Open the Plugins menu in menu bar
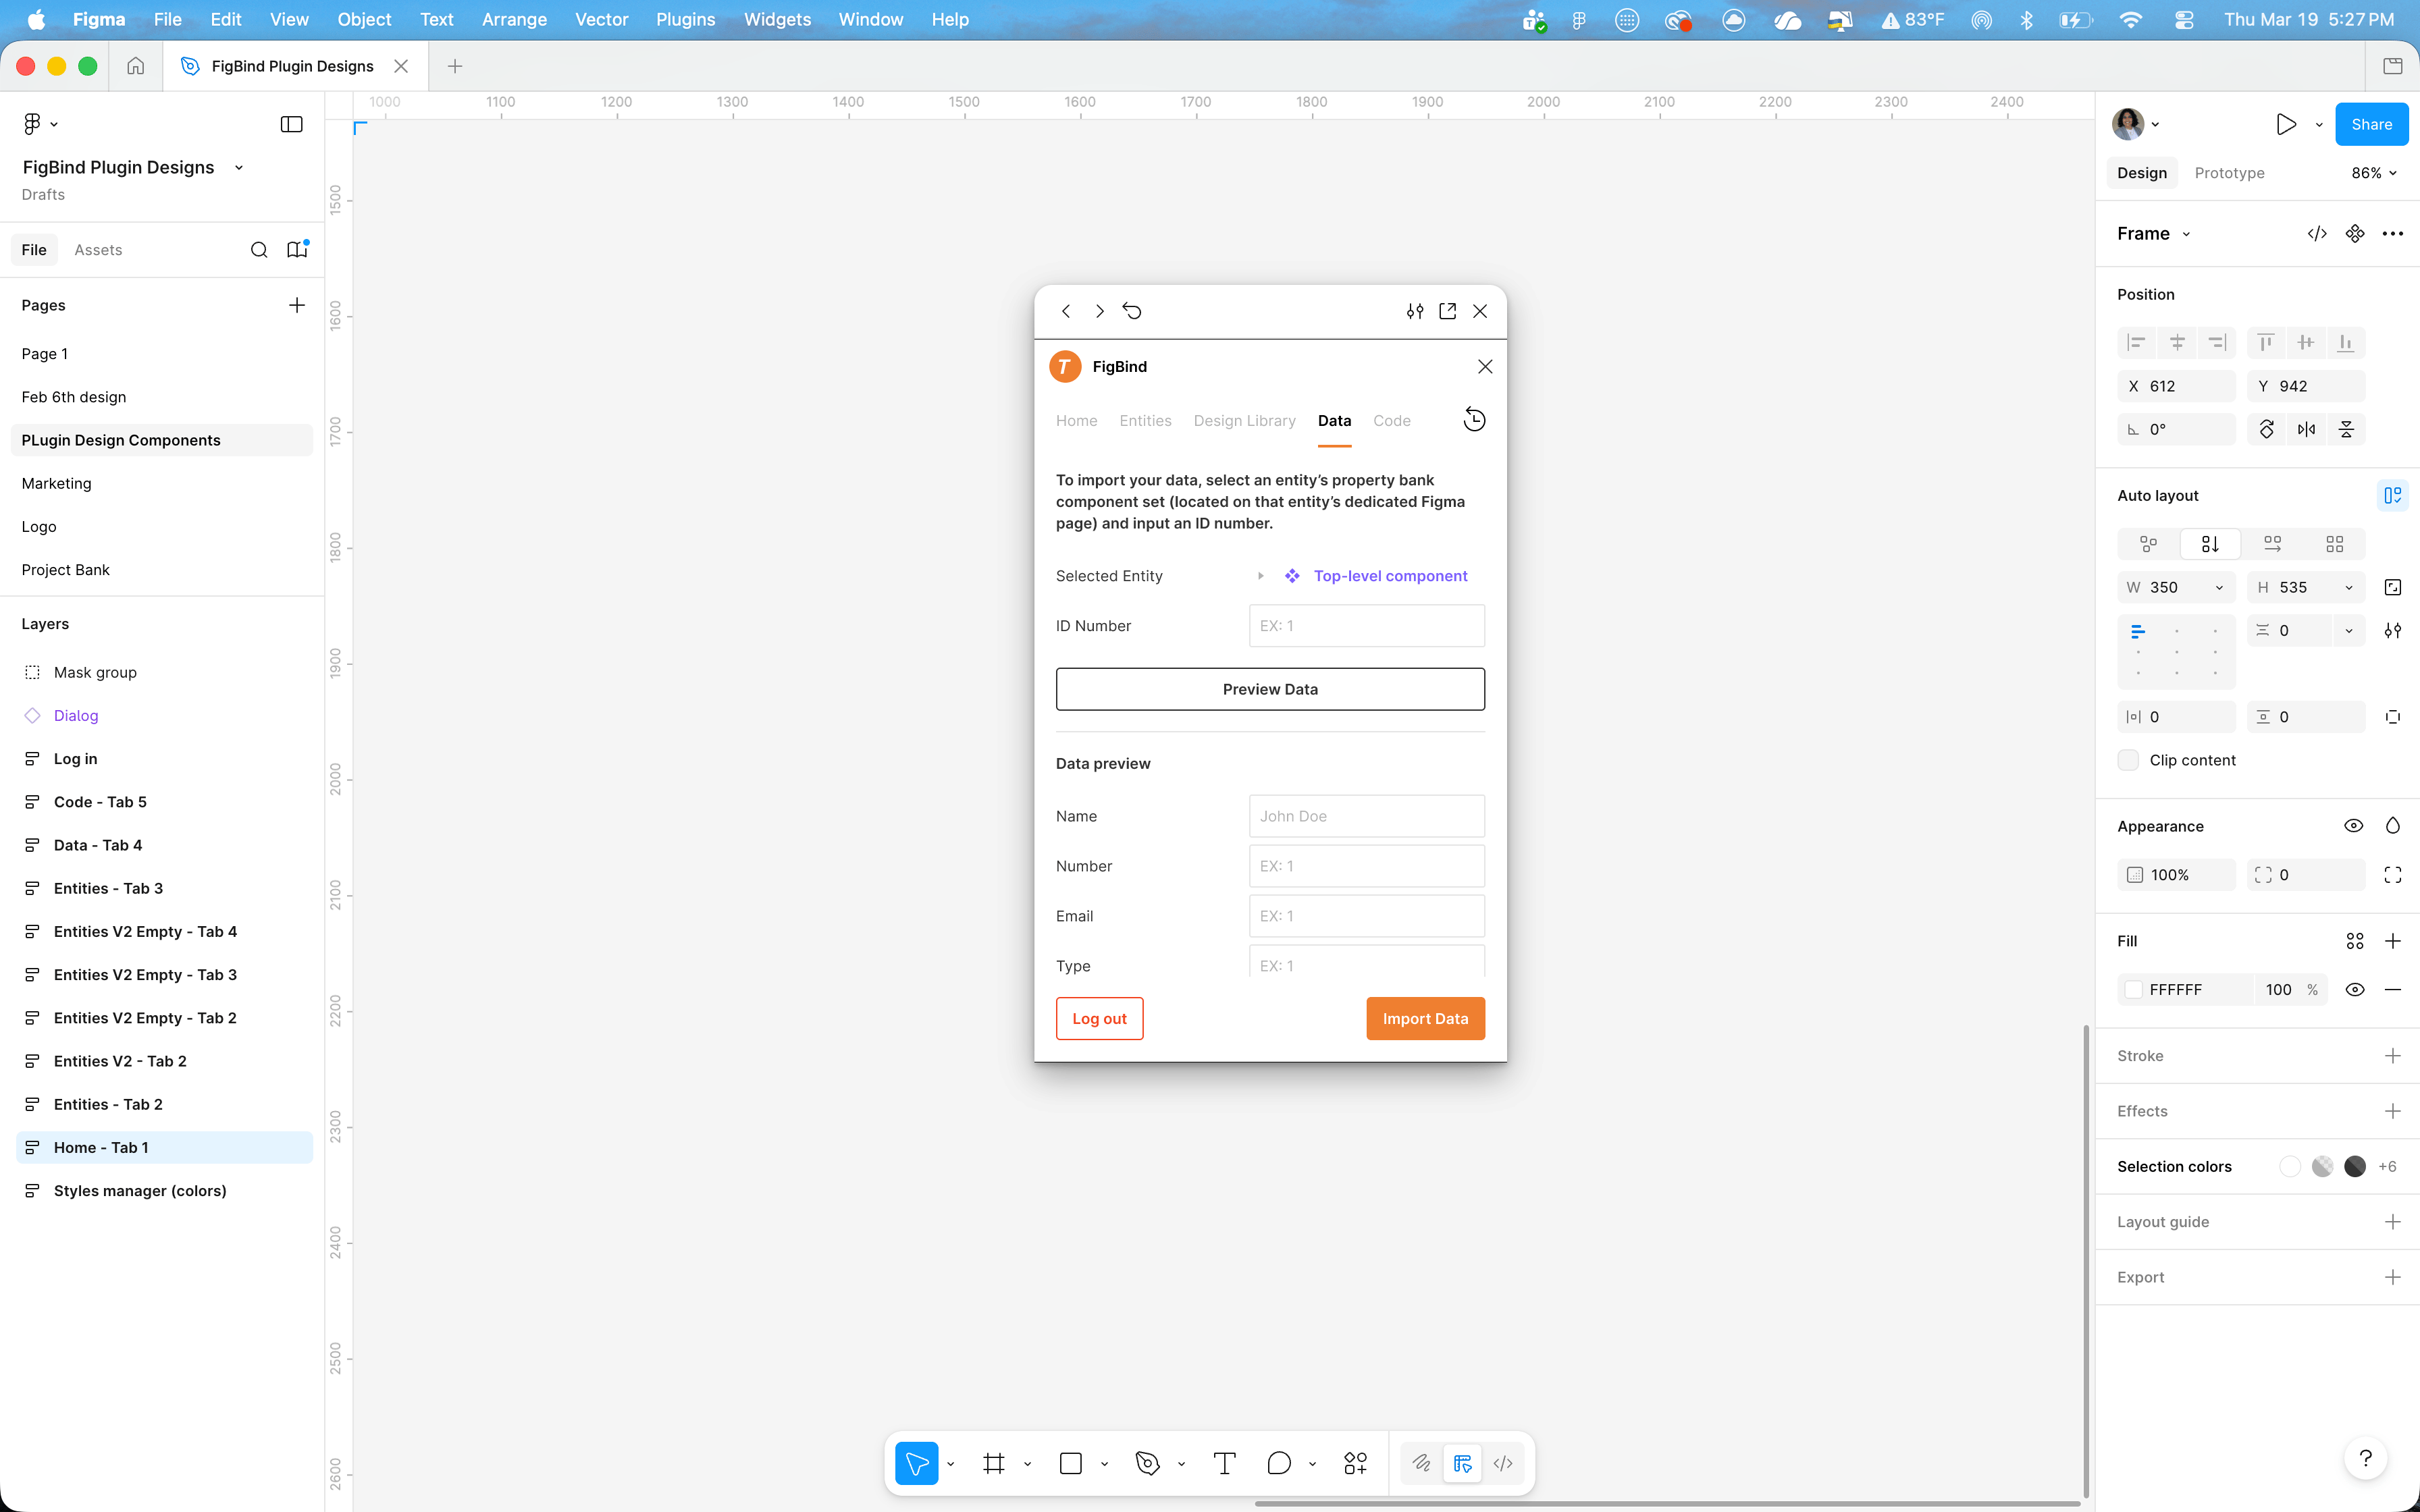 (685, 19)
